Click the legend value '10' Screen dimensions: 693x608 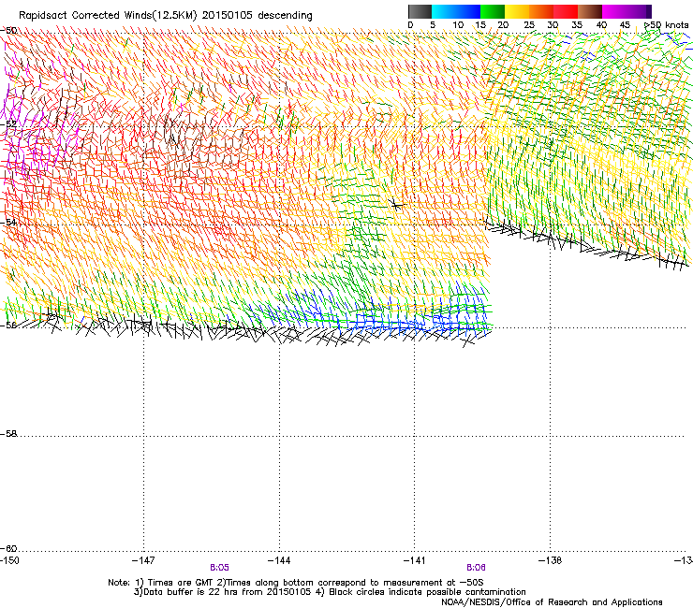[x=458, y=25]
